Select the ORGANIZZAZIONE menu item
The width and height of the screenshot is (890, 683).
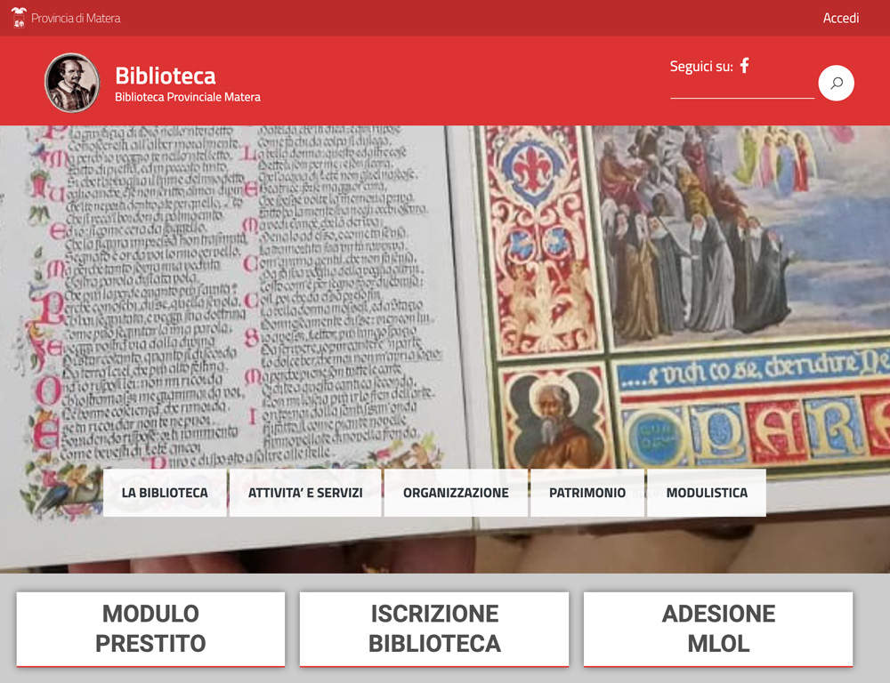tap(456, 493)
